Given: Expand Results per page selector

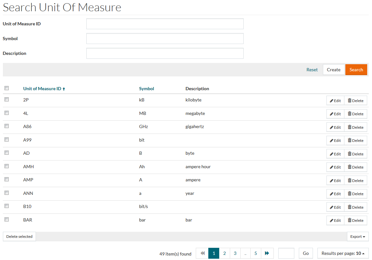Looking at the screenshot, I should [343, 253].
